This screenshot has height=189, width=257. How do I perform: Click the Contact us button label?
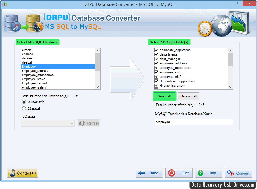[26, 173]
